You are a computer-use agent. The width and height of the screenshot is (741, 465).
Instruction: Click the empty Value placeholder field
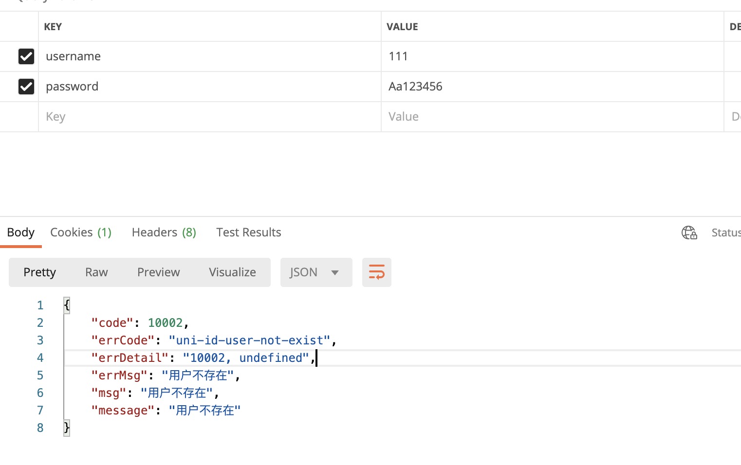pyautogui.click(x=552, y=117)
